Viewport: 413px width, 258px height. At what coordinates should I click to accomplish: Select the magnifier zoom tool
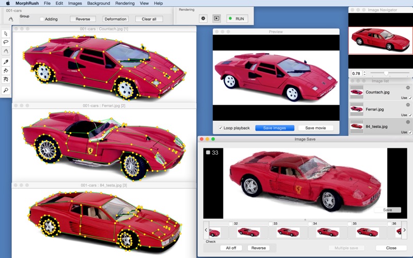pyautogui.click(x=6, y=90)
